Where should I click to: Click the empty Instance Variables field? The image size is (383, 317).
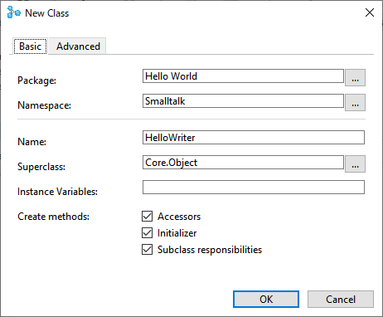coord(254,188)
